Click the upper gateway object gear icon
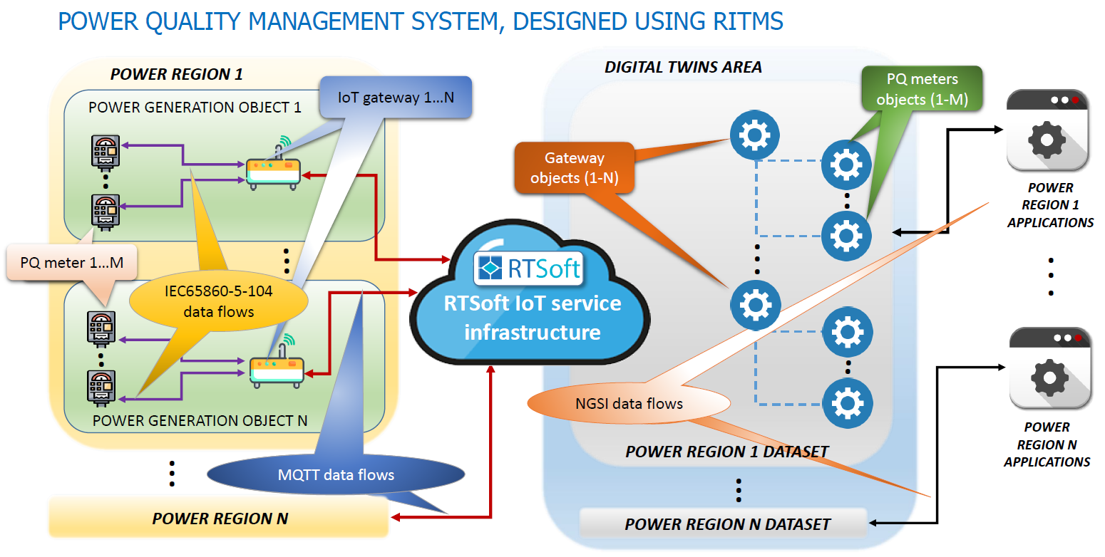The width and height of the screenshot is (1105, 557). 755,135
